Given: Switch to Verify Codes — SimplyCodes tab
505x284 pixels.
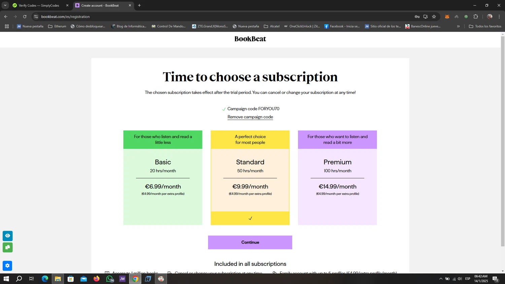Looking at the screenshot, I should pyautogui.click(x=39, y=5).
